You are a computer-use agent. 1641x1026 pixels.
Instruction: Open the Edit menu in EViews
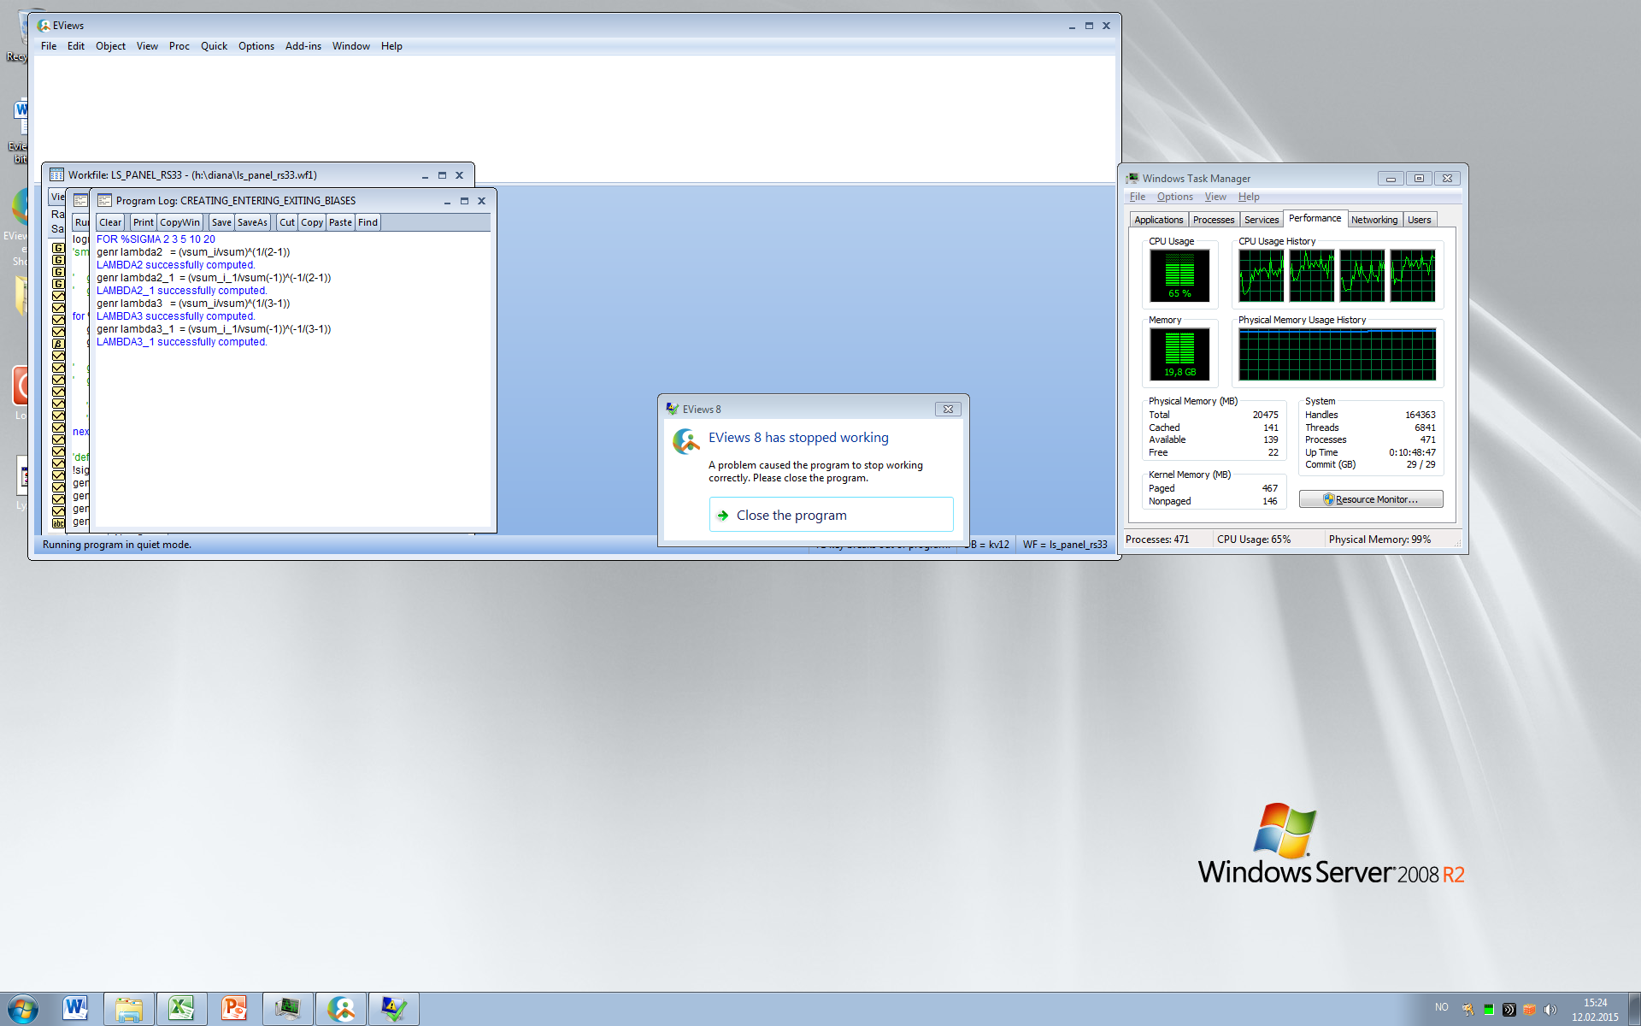pyautogui.click(x=76, y=46)
